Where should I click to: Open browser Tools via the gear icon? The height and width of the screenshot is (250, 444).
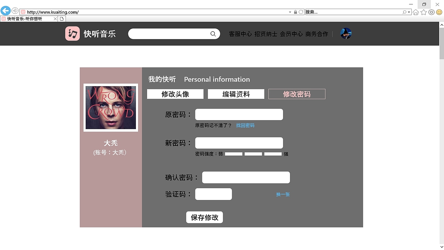[431, 12]
